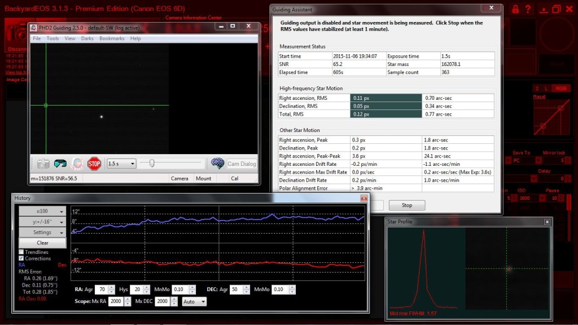This screenshot has height=325, width=578.
Task: Uncheck the Corrections checkbox in History
Action: (x=21, y=258)
